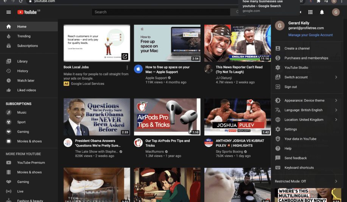Play How to free up space thumbnail
Screen dimensions: 347x202
(167, 43)
